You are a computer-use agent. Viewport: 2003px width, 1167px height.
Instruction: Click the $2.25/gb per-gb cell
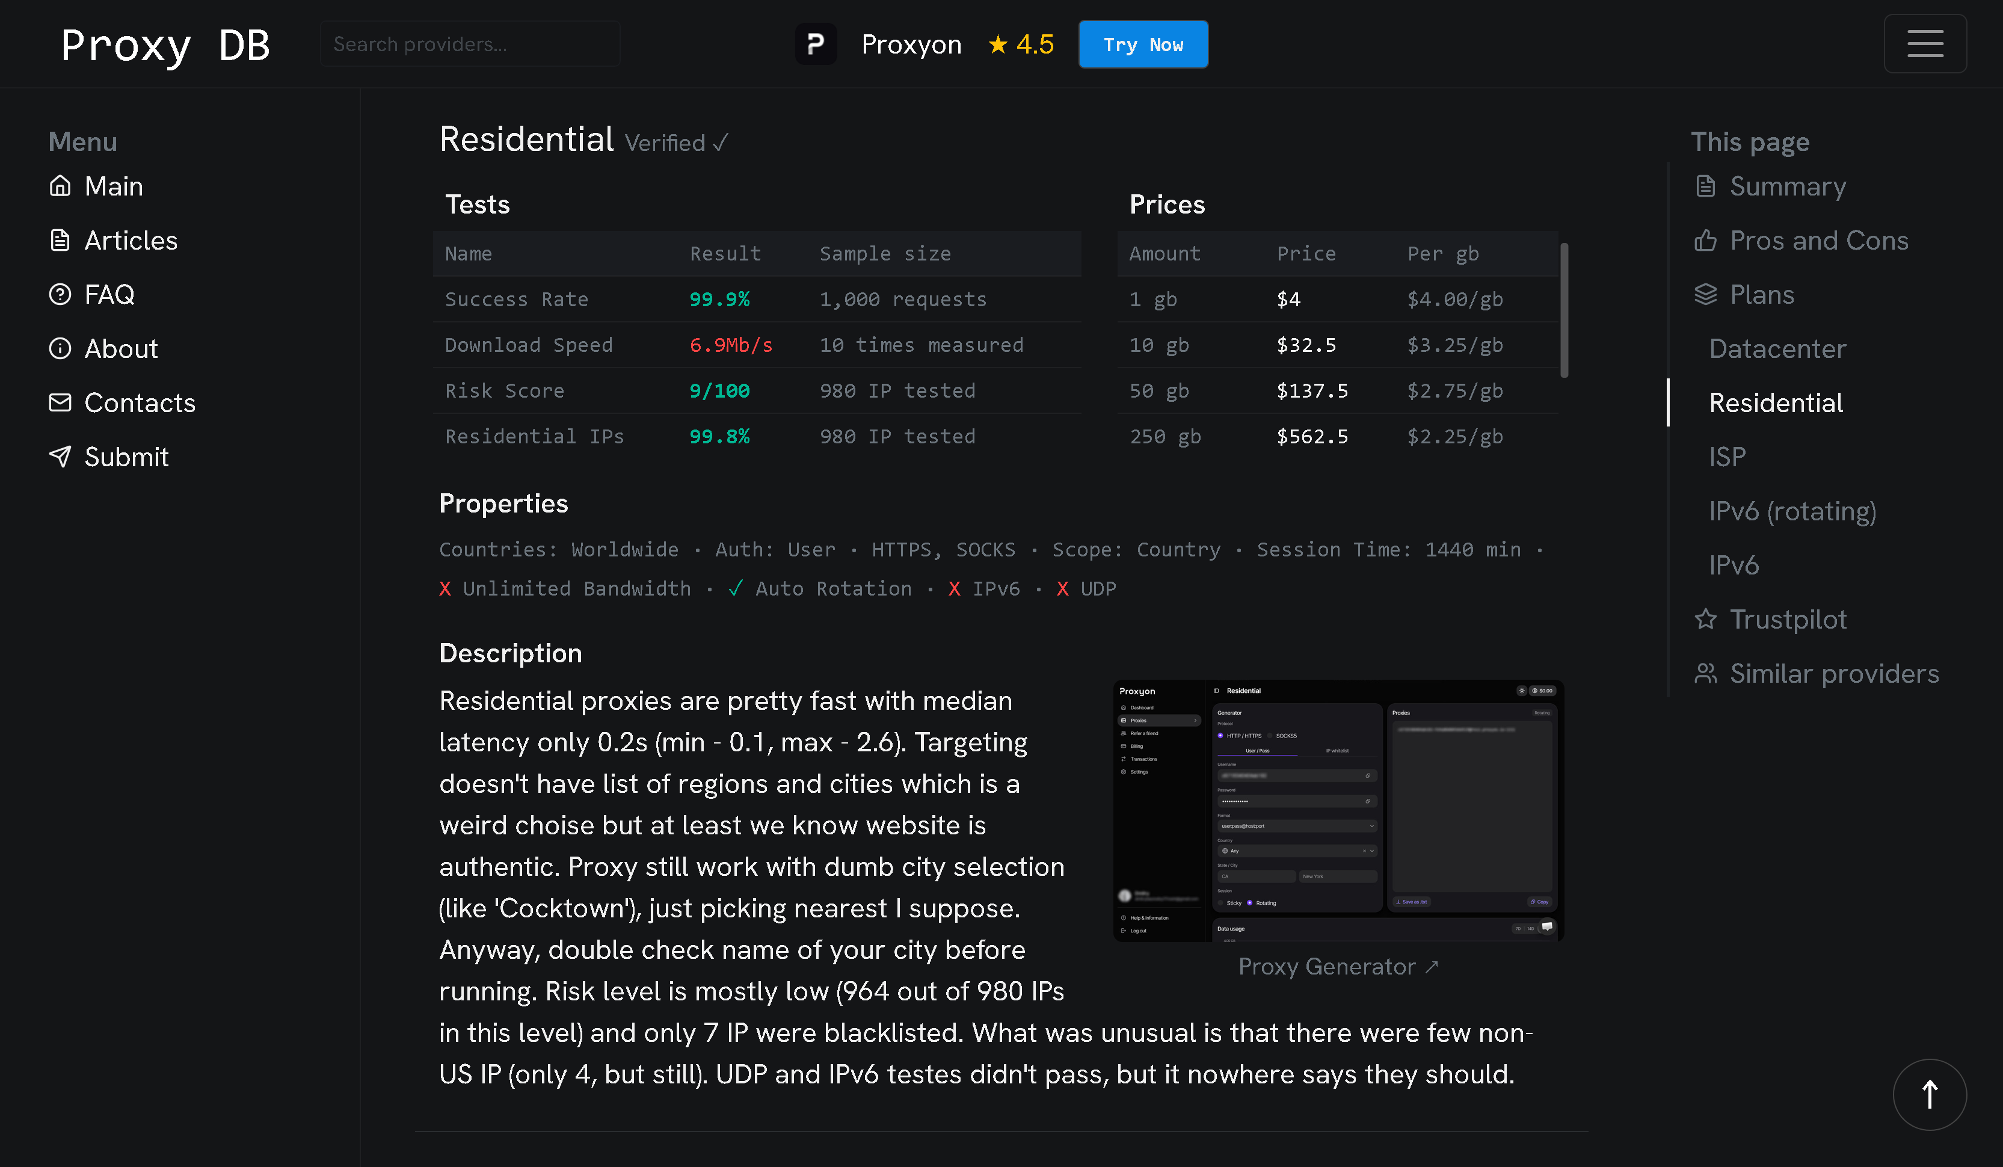(1454, 437)
